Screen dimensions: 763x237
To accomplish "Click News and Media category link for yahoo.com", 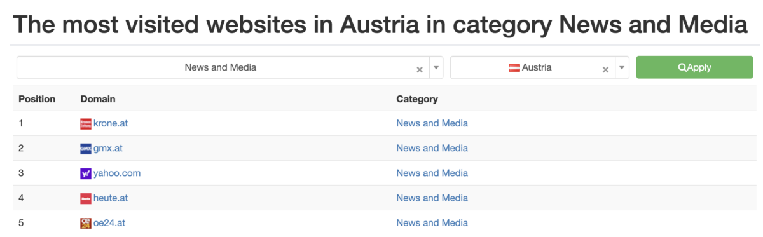I will click(432, 173).
